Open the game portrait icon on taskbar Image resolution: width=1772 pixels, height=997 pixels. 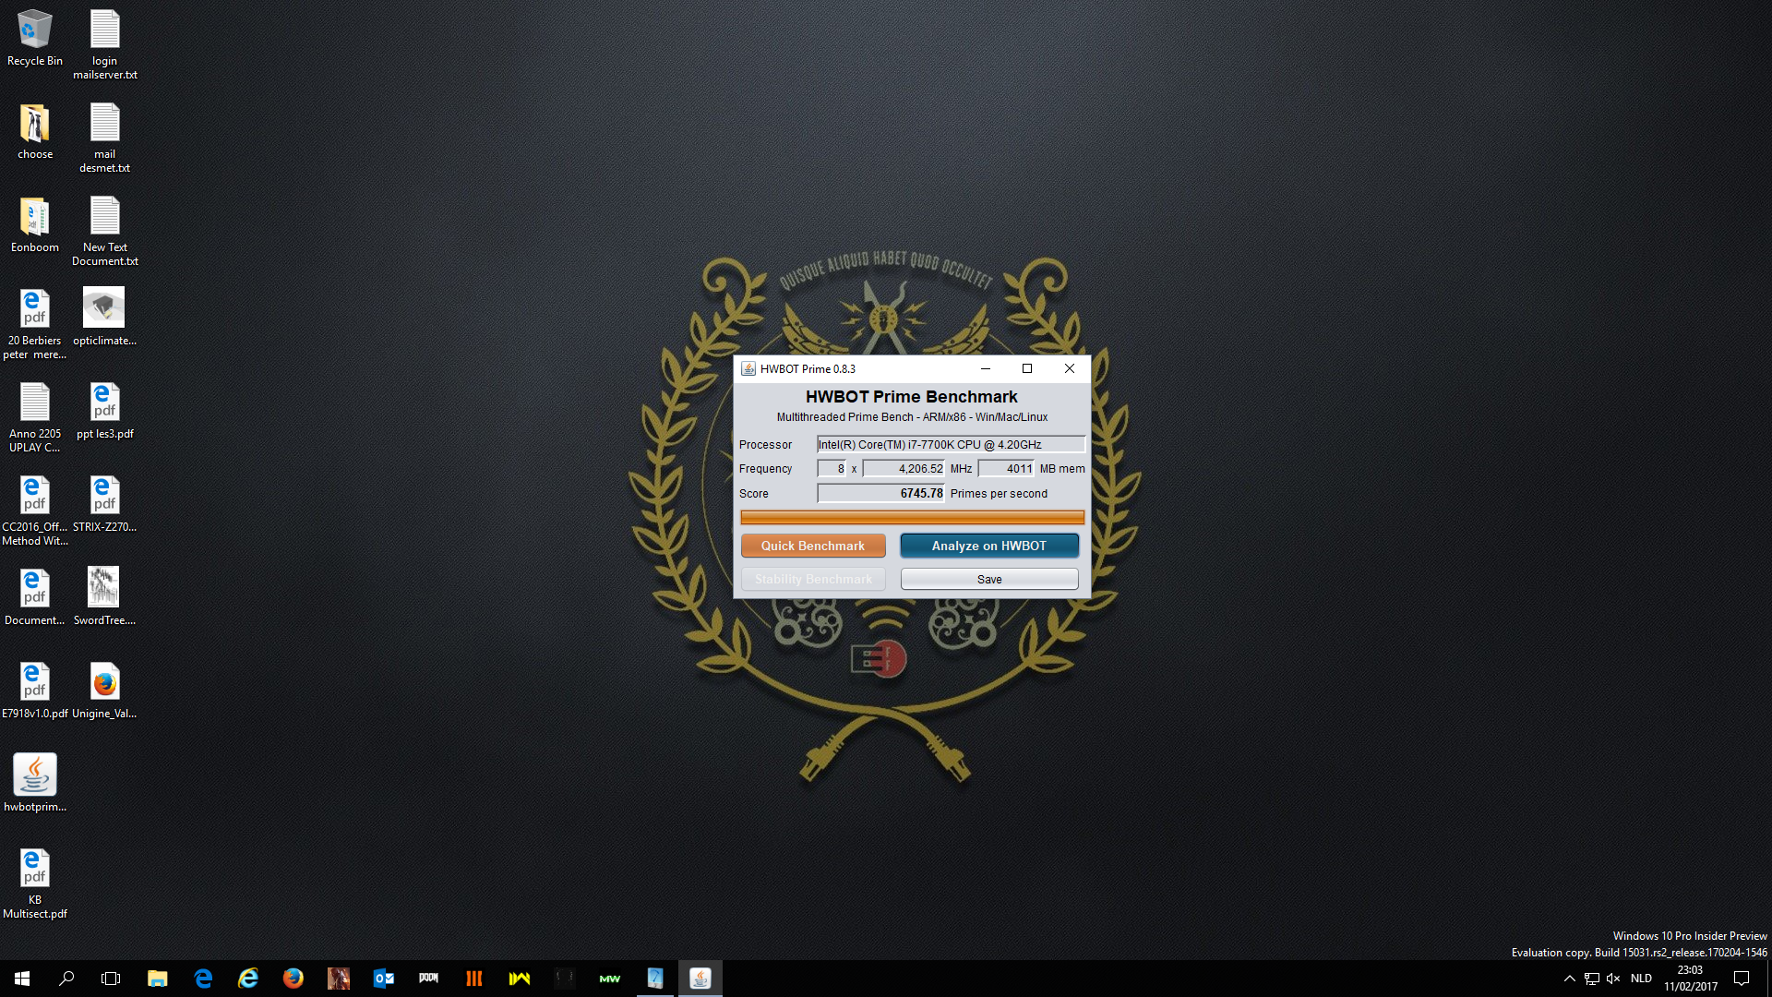point(339,979)
